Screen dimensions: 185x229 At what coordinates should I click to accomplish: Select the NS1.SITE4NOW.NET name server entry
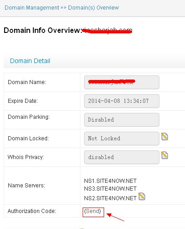[x=111, y=181]
